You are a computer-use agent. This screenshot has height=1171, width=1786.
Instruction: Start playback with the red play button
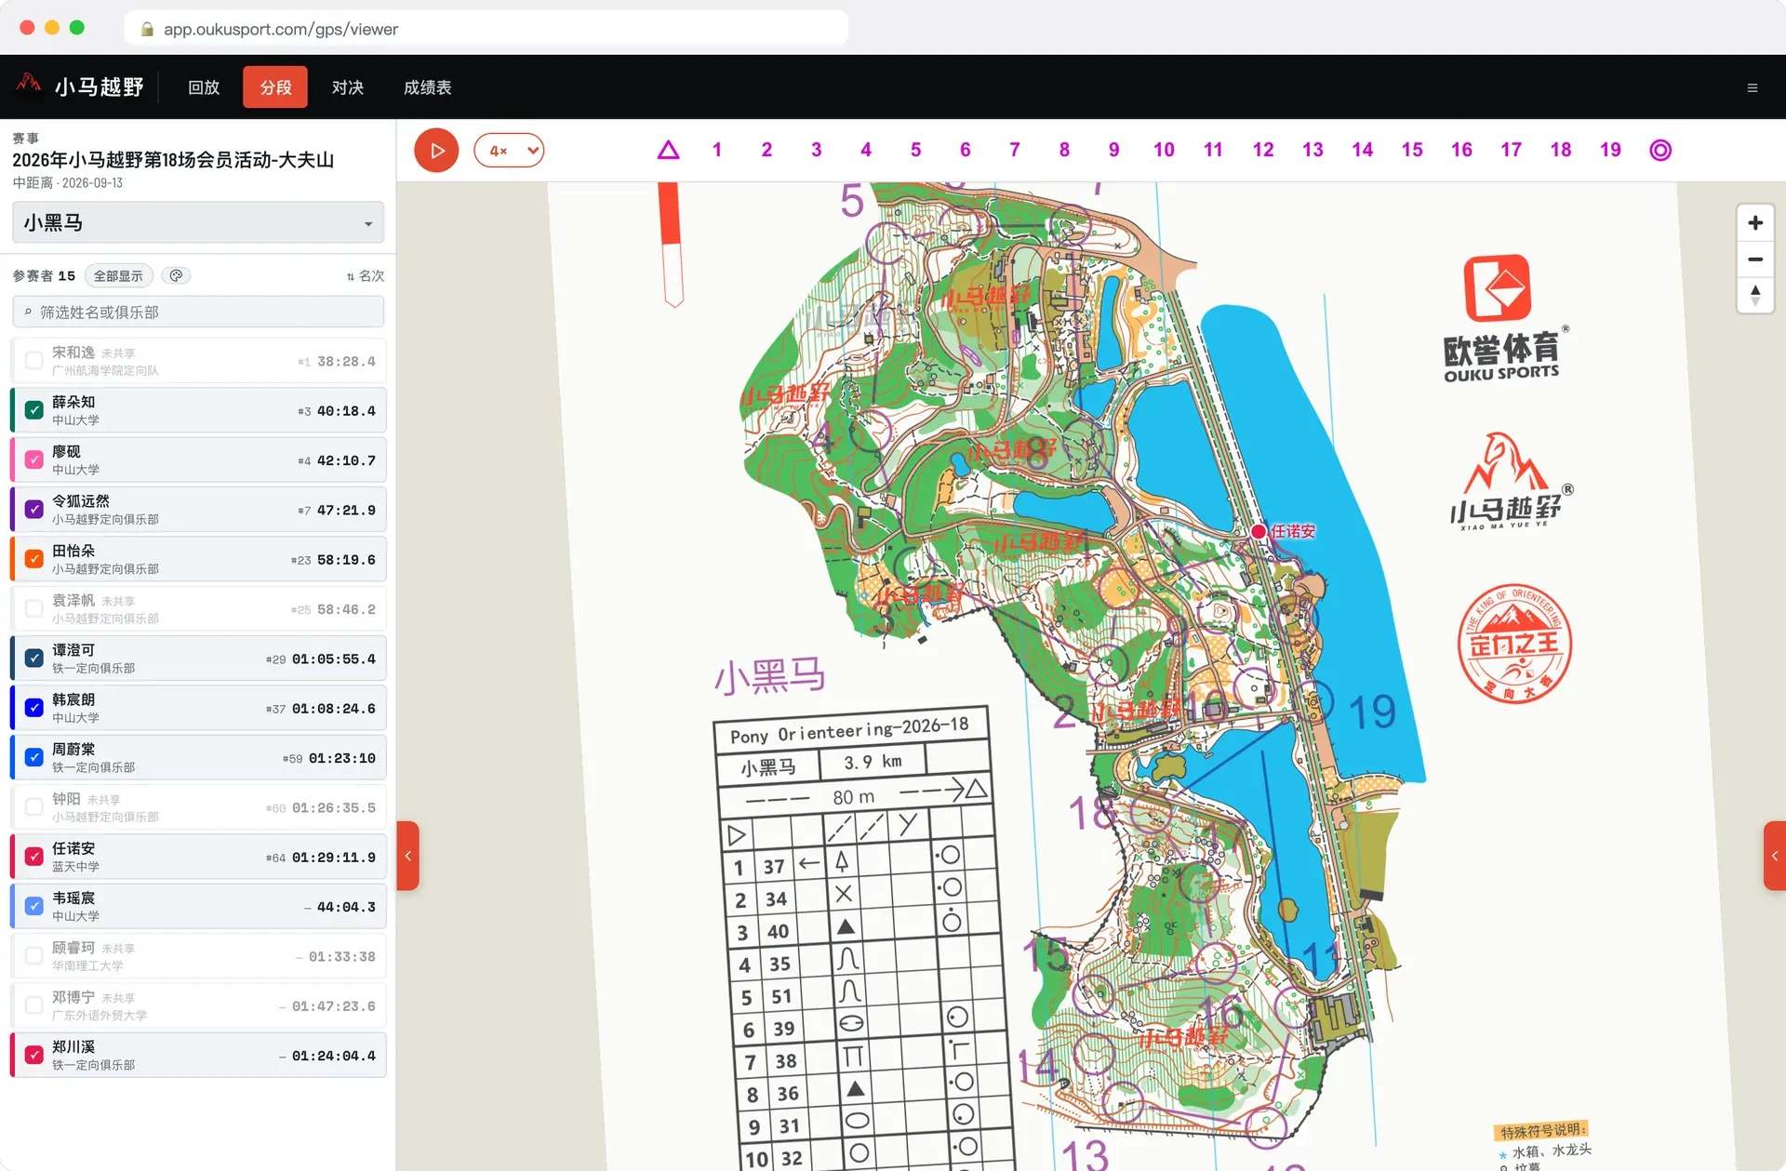point(436,151)
